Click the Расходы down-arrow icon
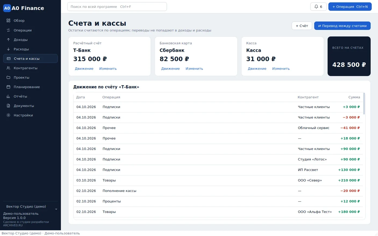Image resolution: width=378 pixels, height=236 pixels. click(x=8, y=49)
